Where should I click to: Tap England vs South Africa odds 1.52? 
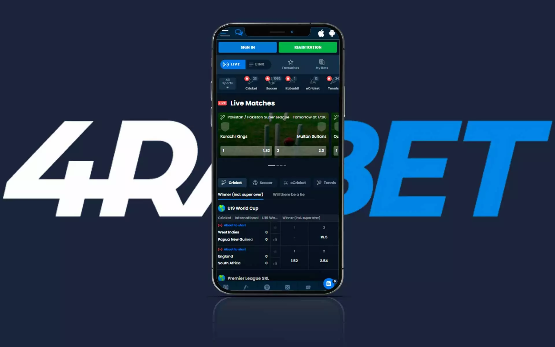[x=294, y=260]
